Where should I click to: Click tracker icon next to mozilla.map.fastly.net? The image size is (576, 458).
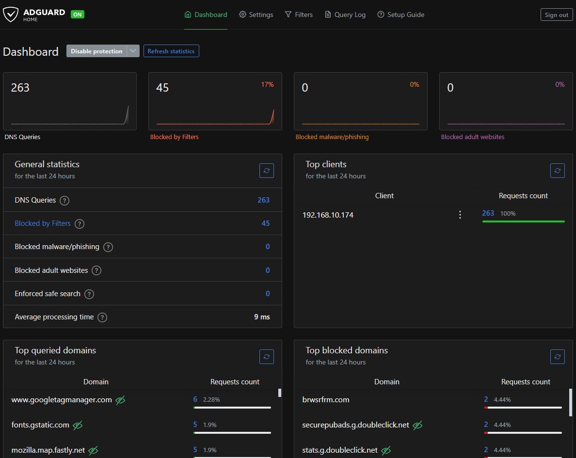click(x=93, y=450)
